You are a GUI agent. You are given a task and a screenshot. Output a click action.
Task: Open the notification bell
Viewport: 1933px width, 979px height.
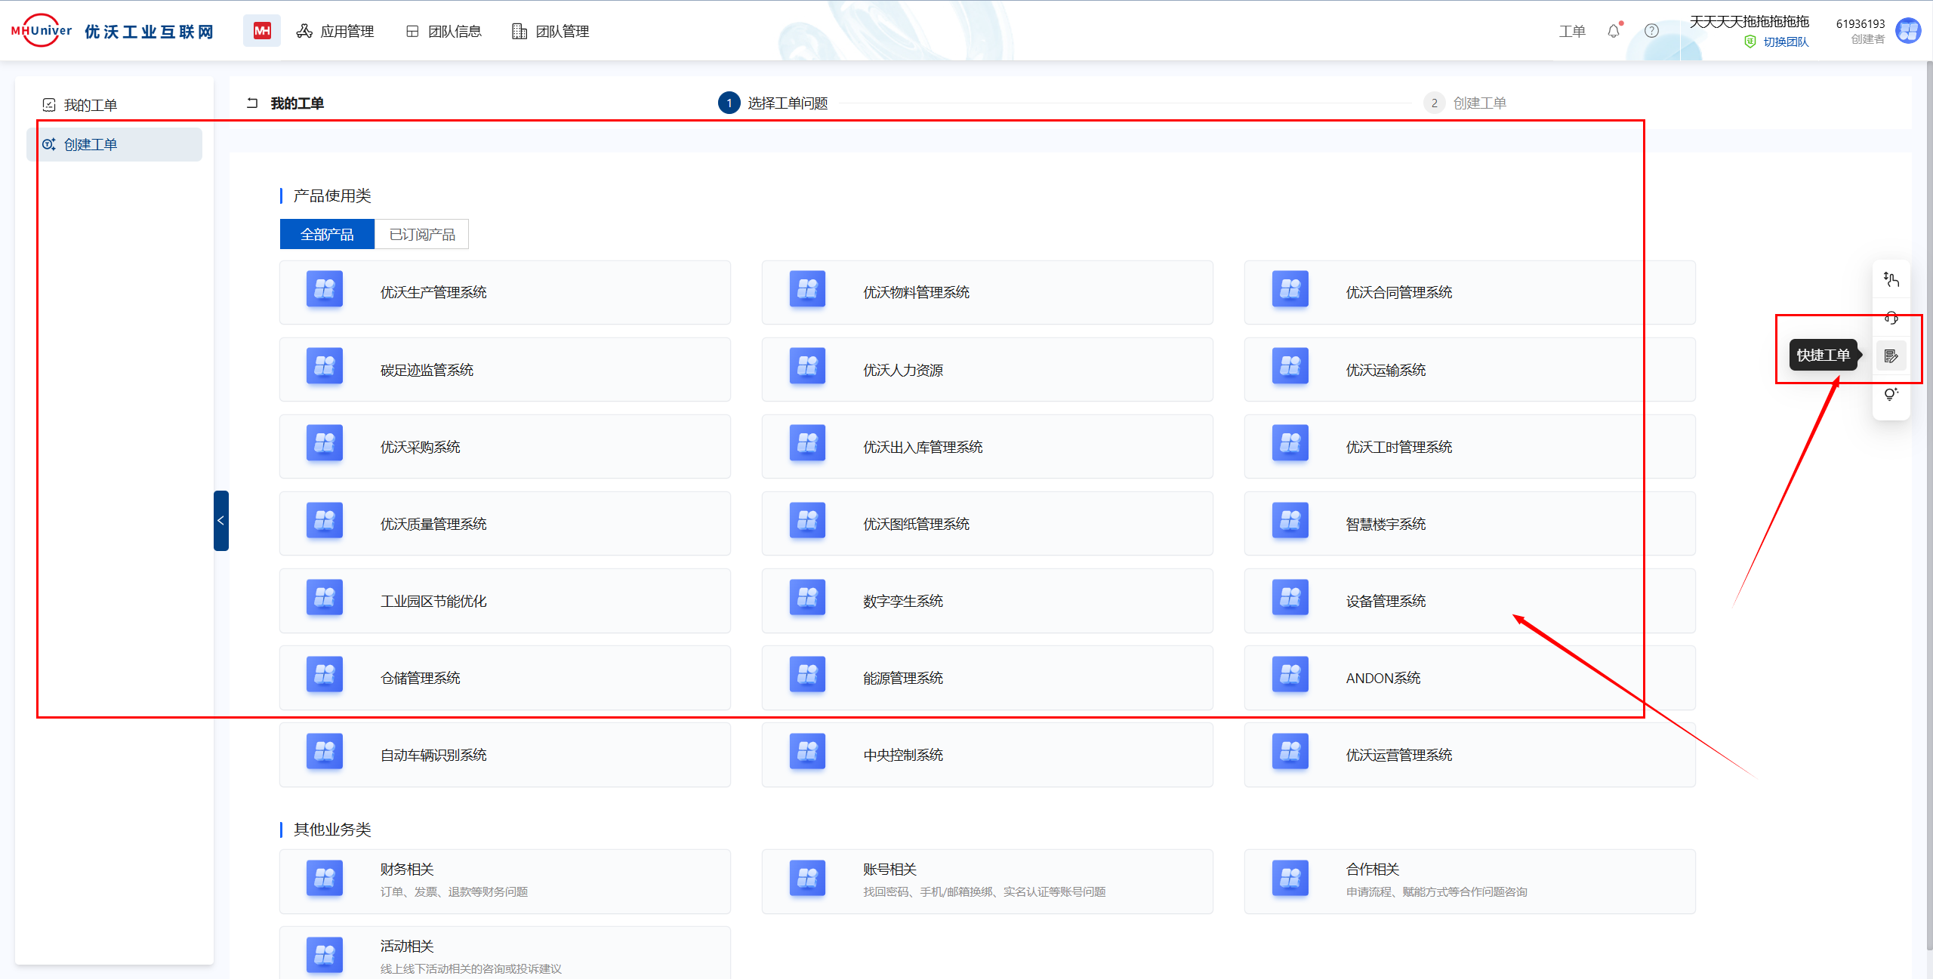pyautogui.click(x=1614, y=31)
